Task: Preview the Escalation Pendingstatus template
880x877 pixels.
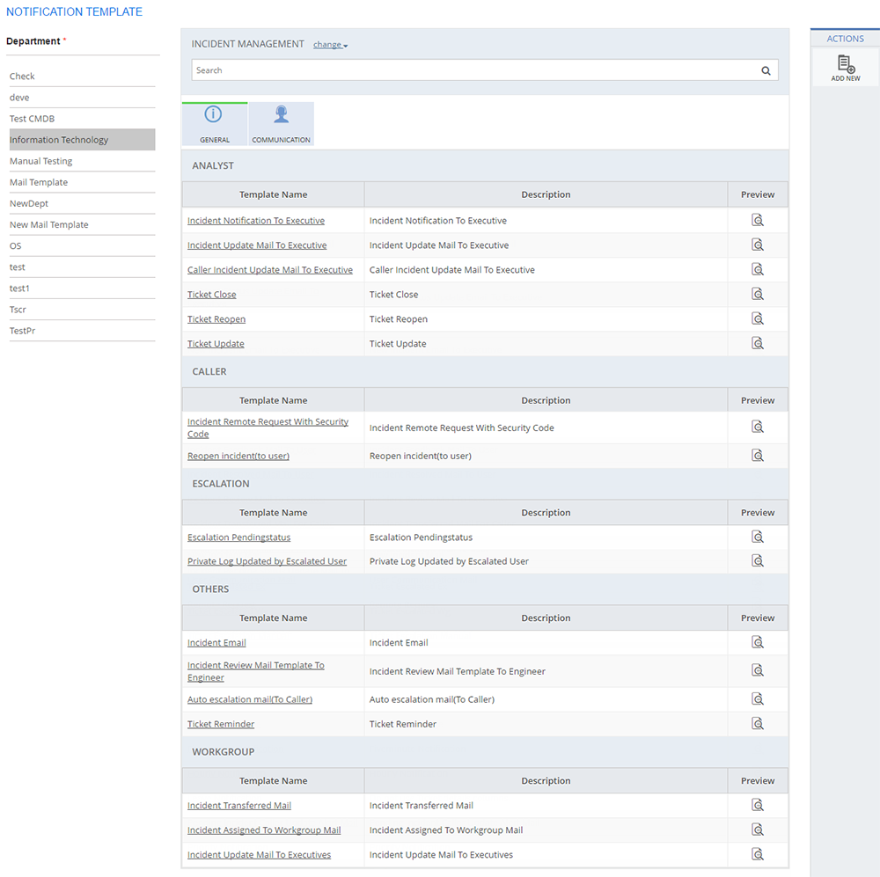Action: click(758, 537)
